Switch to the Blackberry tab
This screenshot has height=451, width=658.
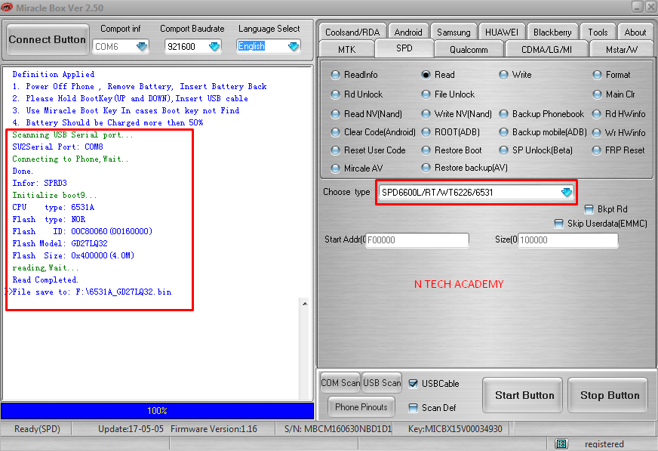(552, 32)
